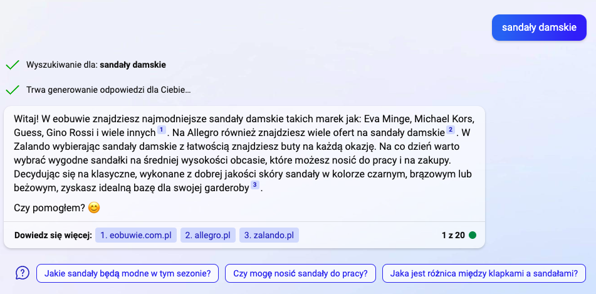This screenshot has width=596, height=294.
Task: Open citation superscript 1 after Gino Rossi sentence
Action: pyautogui.click(x=161, y=130)
